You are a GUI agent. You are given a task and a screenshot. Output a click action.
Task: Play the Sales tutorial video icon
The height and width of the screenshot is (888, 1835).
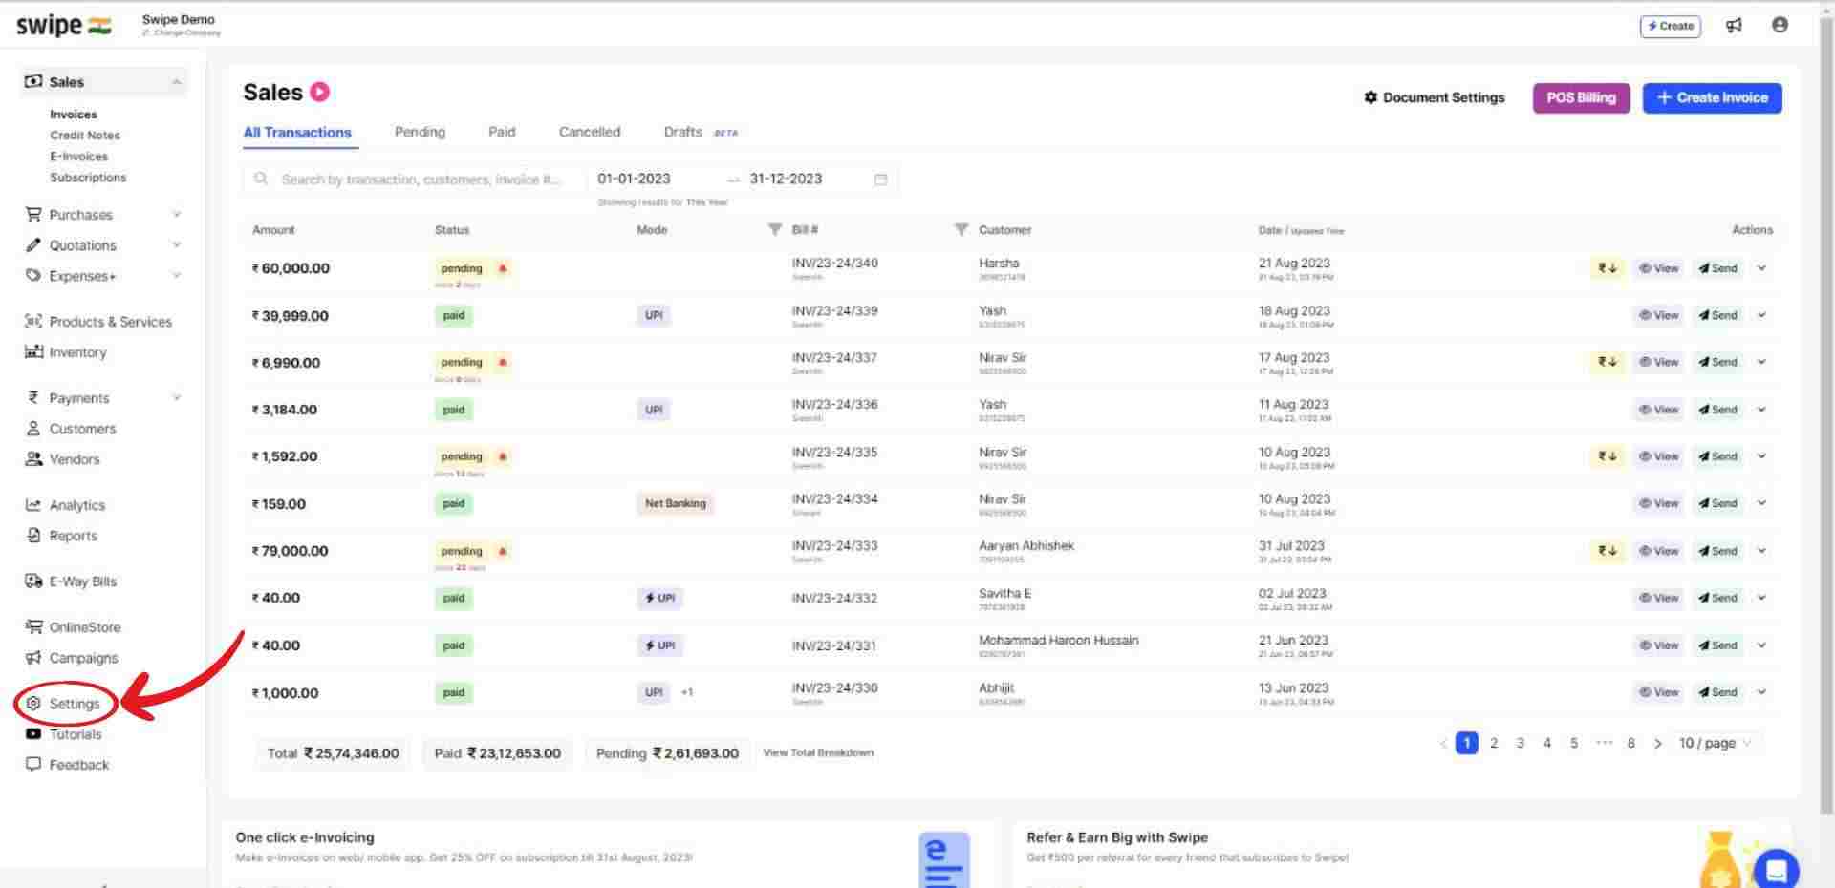(x=320, y=92)
